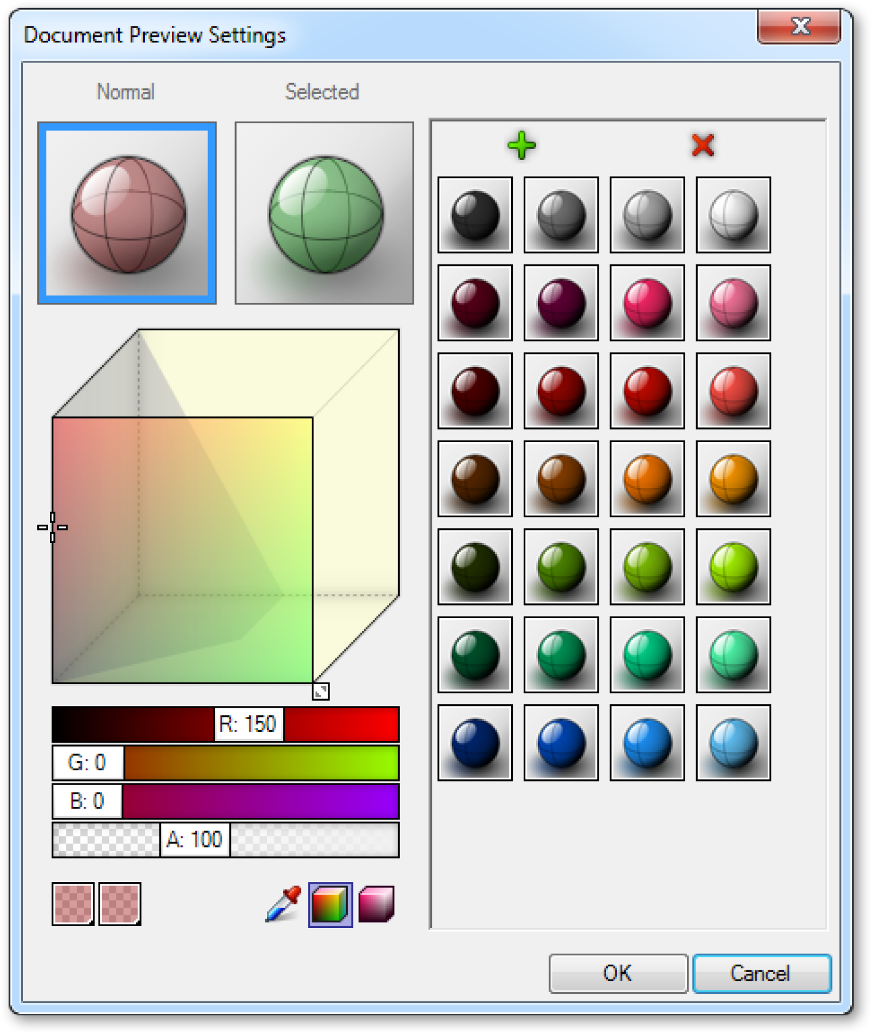
Task: Click the second pink checkered color swatch
Action: [x=120, y=904]
